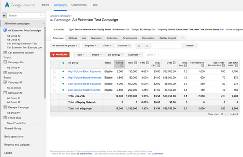Click the Edit link next to Budget
This screenshot has height=157, width=243.
click(153, 30)
